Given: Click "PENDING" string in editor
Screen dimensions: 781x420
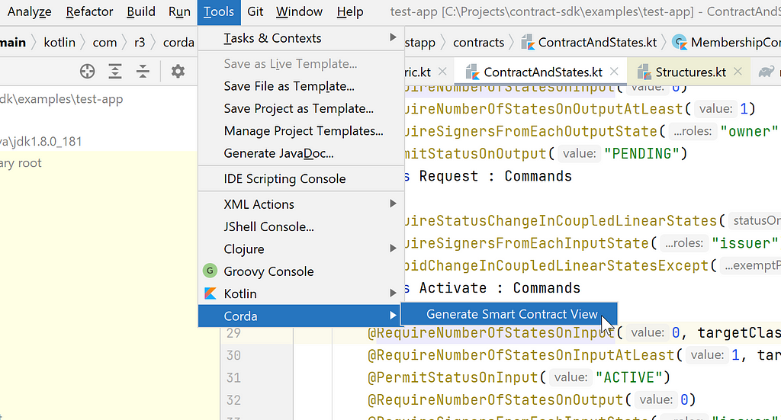Looking at the screenshot, I should point(641,154).
